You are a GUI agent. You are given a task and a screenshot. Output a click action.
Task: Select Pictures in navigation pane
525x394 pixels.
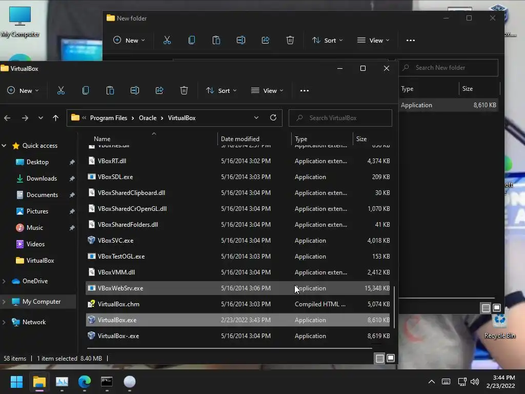[x=37, y=211]
